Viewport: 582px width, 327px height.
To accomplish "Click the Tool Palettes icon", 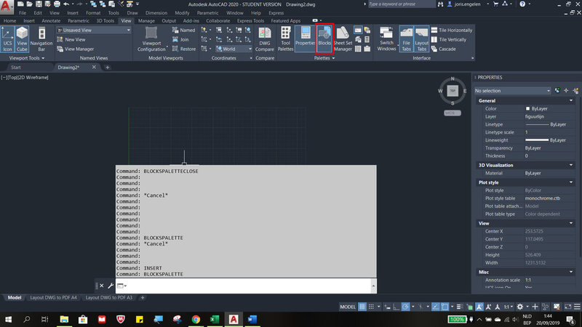I will tap(286, 38).
